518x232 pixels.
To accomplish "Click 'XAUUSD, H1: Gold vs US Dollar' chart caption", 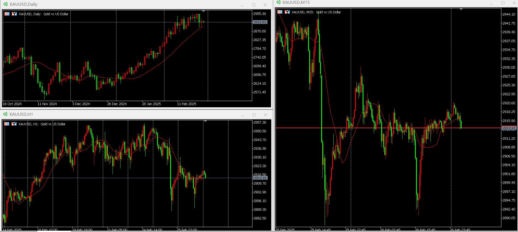I will 42,124.
